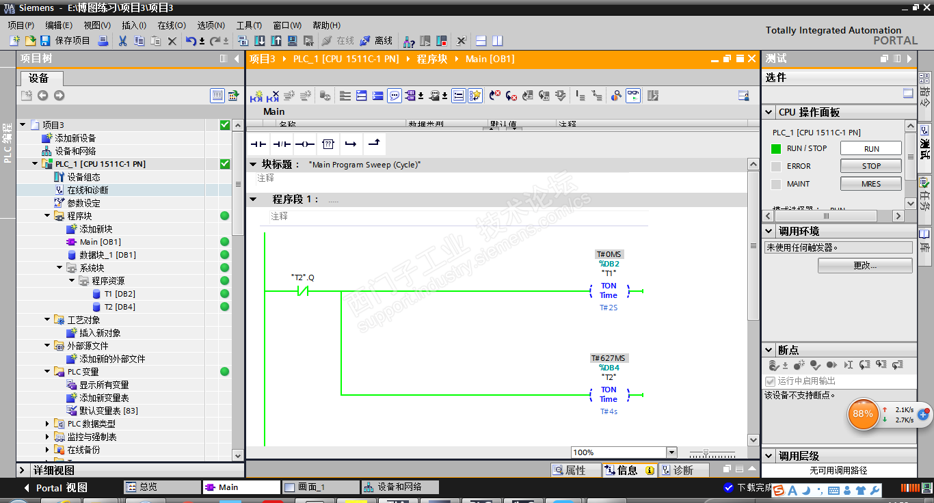Image resolution: width=934 pixels, height=503 pixels.
Task: Open 在线和诊断 in project tree
Action: click(x=88, y=190)
